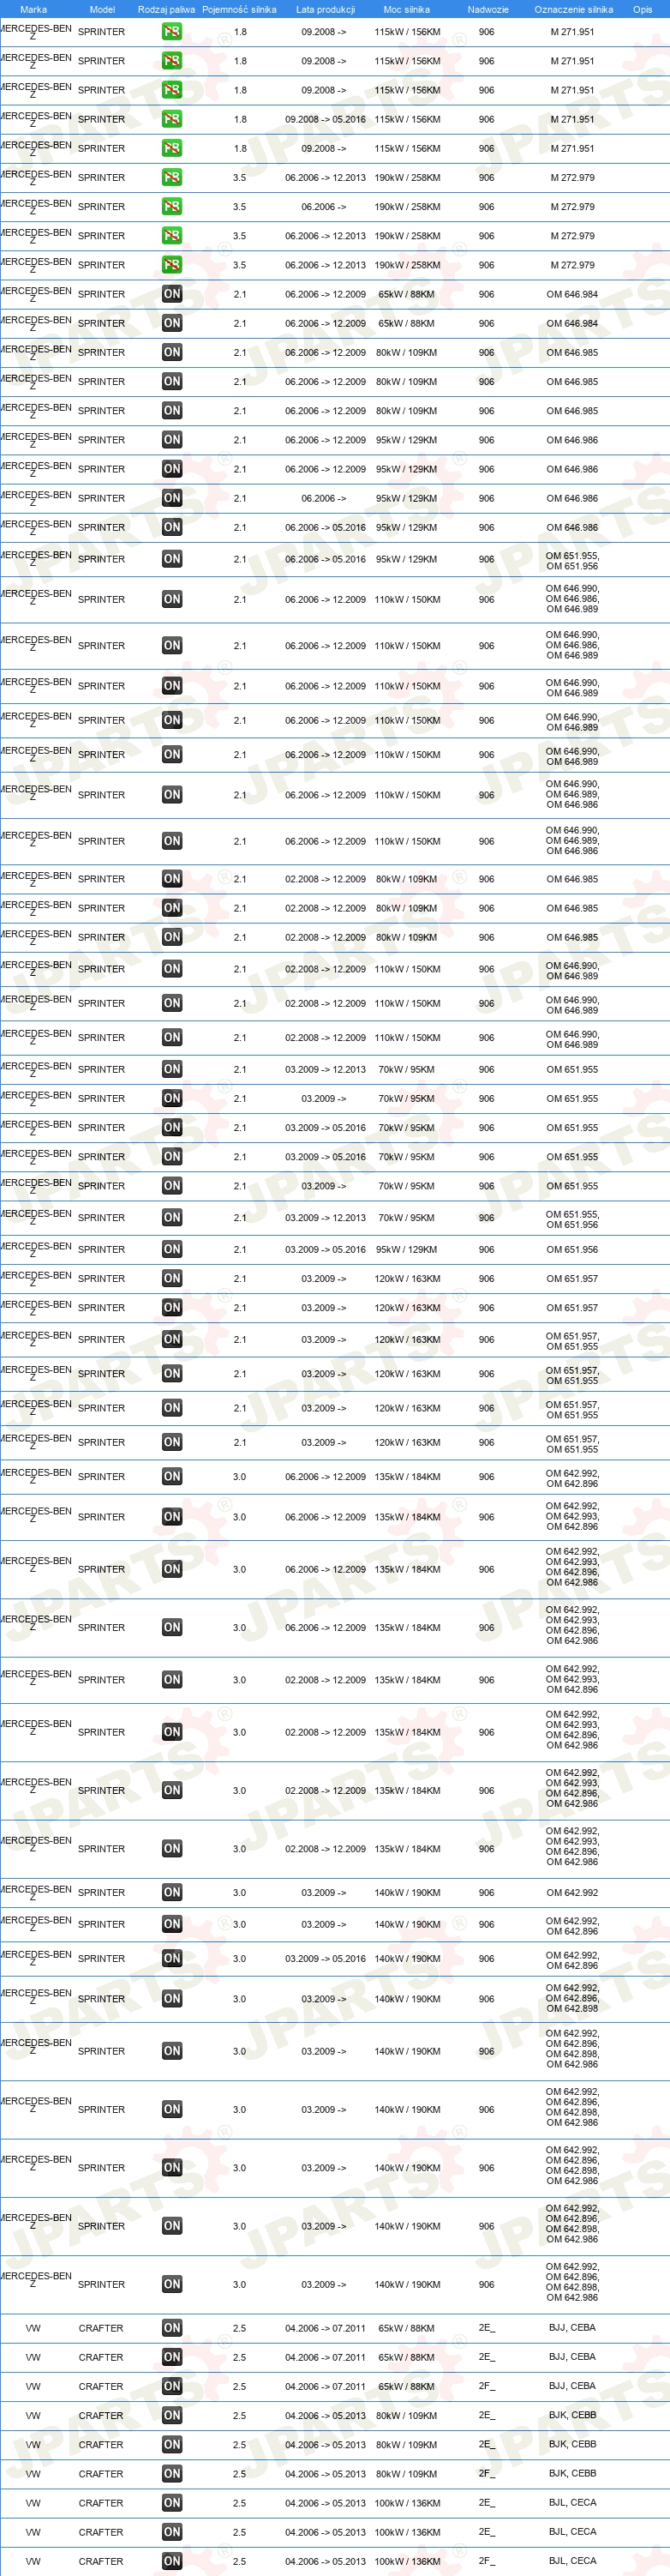Click BJK, CEBB in the Crafter 2F_ row

(x=572, y=2473)
